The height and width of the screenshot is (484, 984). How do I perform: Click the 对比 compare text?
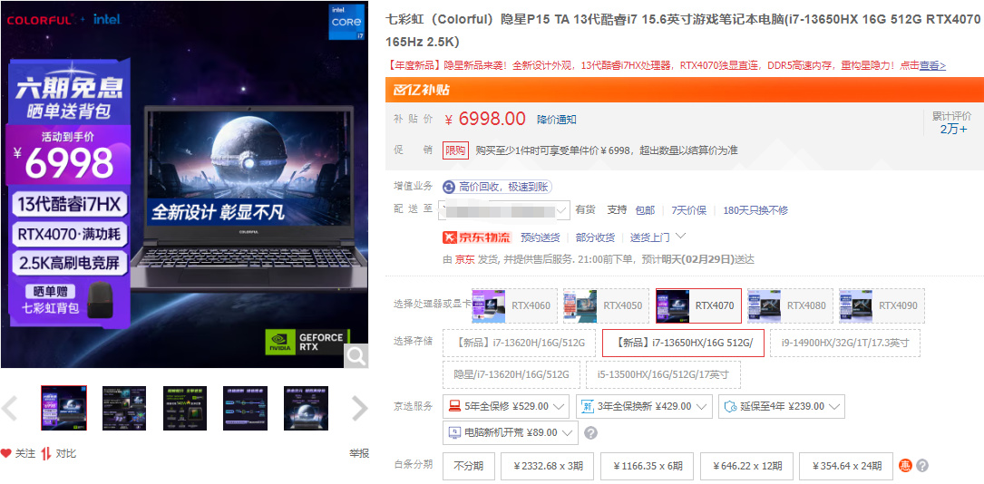tap(66, 453)
